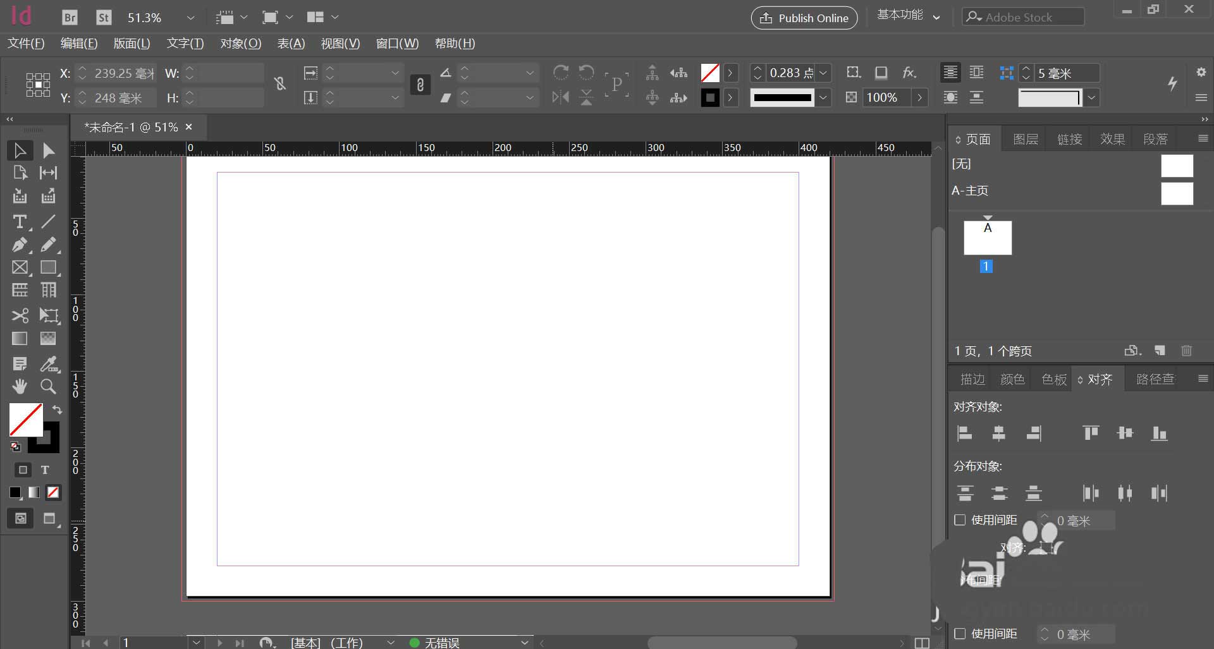Enable the bottom 使用间距 checkbox
The image size is (1214, 649).
(x=960, y=634)
